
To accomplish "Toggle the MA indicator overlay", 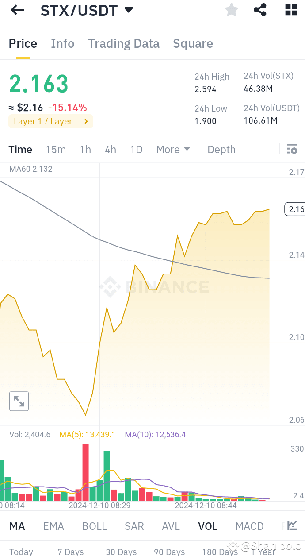I will point(17,526).
